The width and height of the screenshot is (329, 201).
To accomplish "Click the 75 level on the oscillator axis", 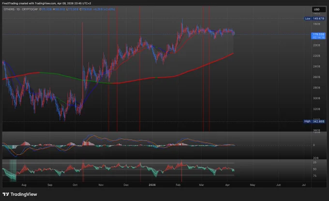I will [x=315, y=176].
